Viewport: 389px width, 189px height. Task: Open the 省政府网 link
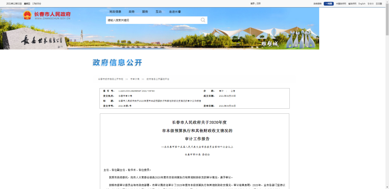pyautogui.click(x=352, y=4)
